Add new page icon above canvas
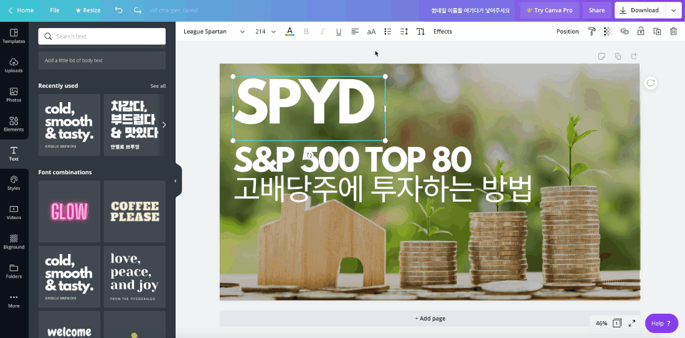Viewport: 685px width, 338px height. pos(634,56)
